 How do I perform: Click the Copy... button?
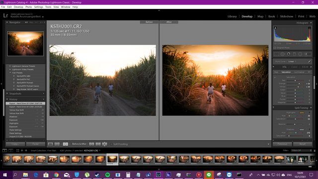point(15,144)
